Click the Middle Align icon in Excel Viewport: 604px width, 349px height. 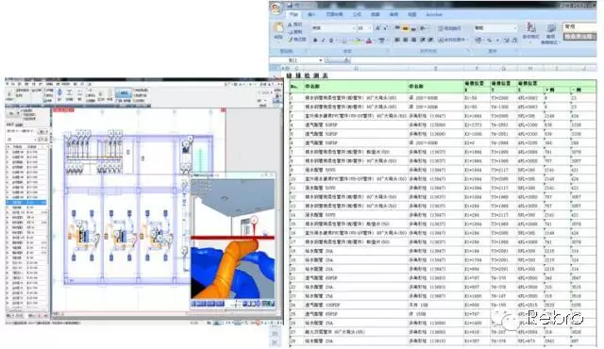tap(406, 28)
